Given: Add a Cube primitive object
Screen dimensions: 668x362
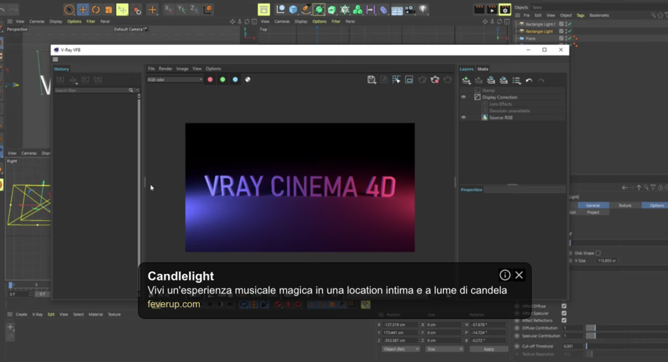Looking at the screenshot, I should [293, 9].
